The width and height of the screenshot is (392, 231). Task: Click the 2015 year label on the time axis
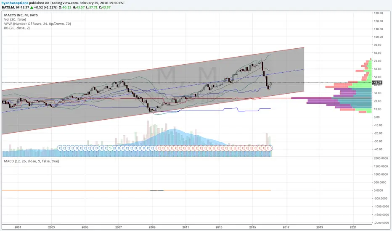(252, 227)
